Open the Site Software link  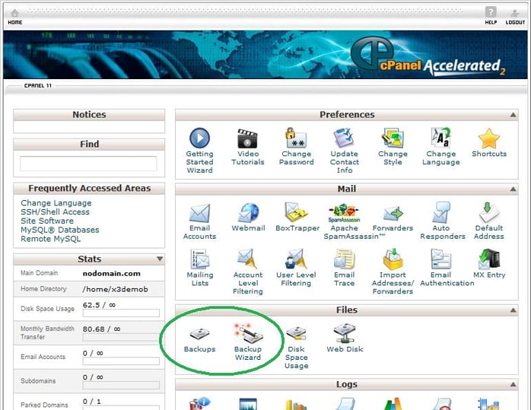(x=47, y=221)
